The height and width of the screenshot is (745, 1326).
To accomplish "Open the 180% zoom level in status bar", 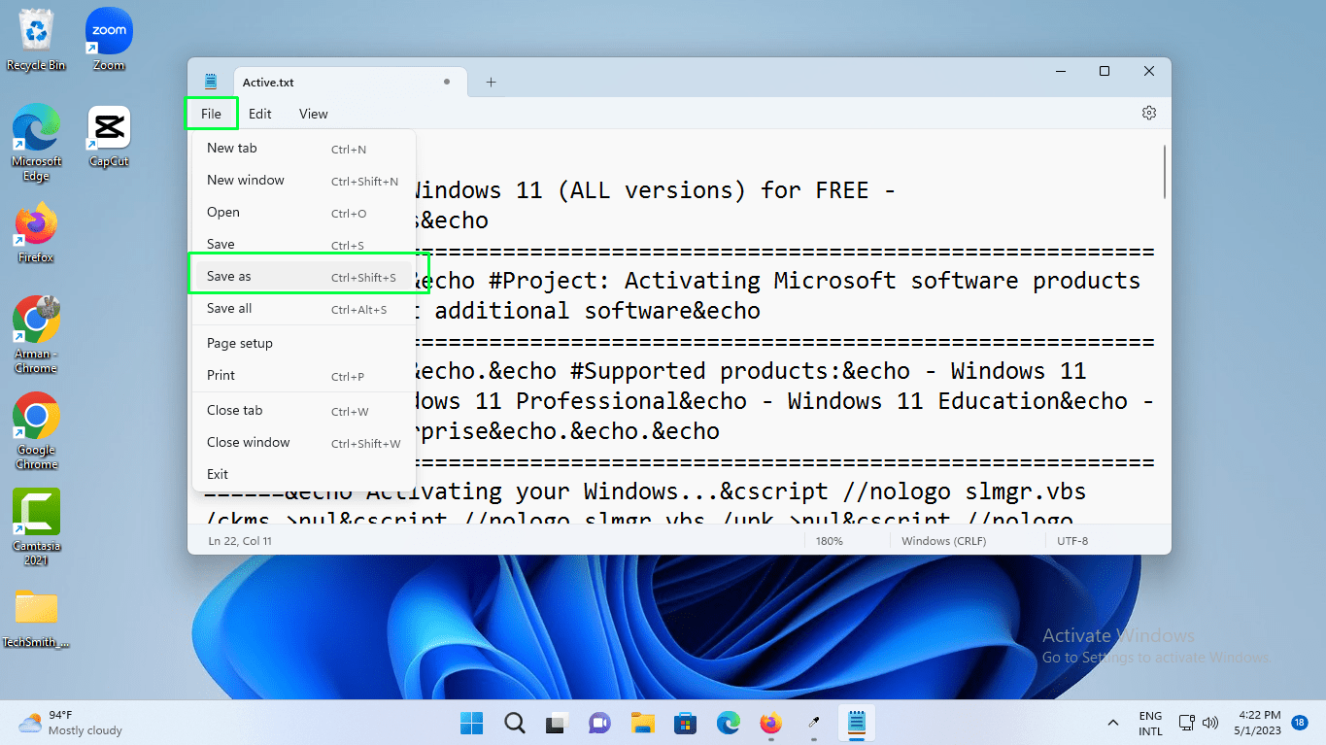I will [x=830, y=541].
